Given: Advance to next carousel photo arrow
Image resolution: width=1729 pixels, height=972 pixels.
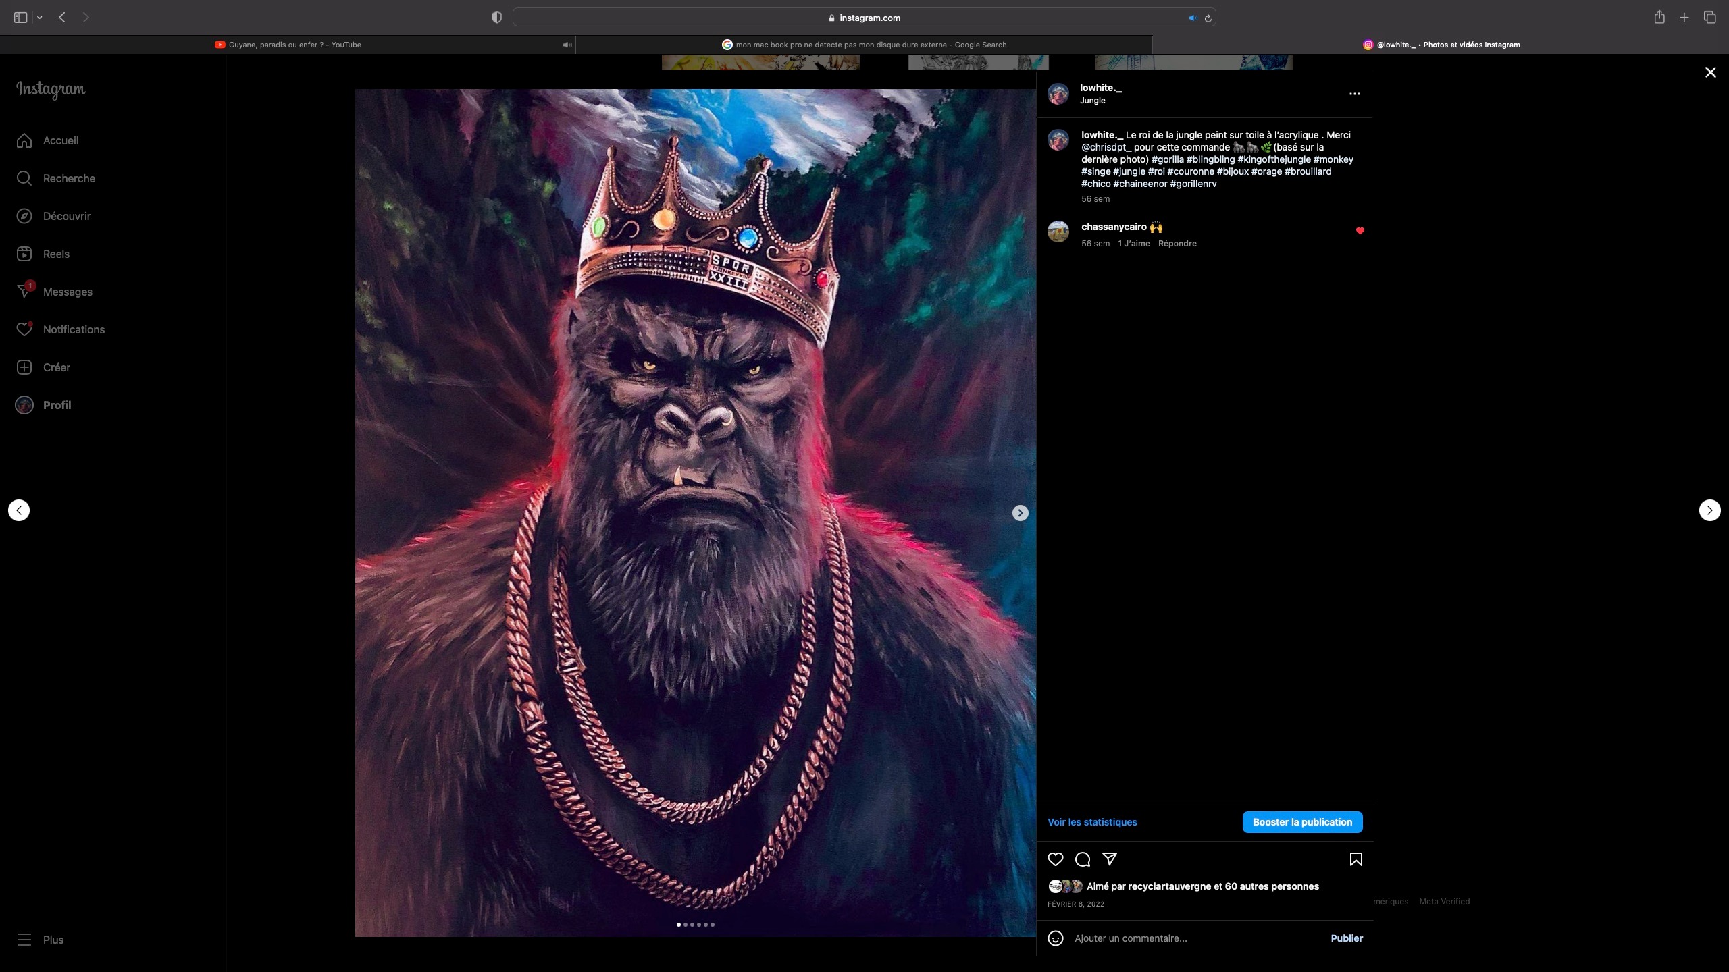Looking at the screenshot, I should (x=1020, y=513).
